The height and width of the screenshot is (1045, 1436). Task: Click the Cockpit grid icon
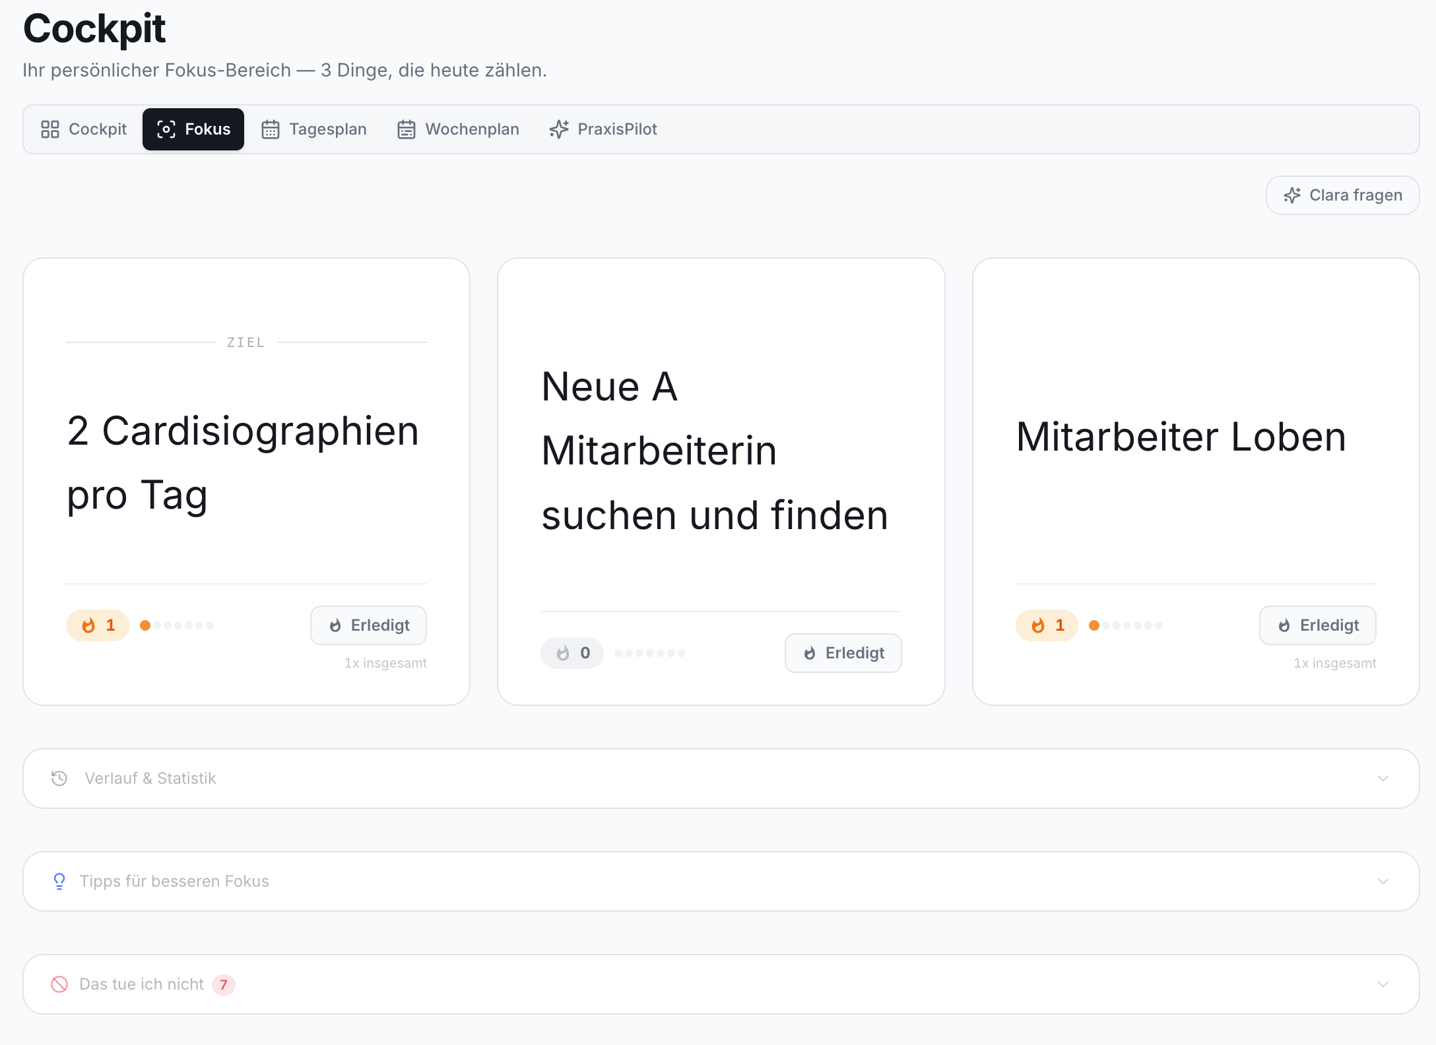pyautogui.click(x=50, y=129)
